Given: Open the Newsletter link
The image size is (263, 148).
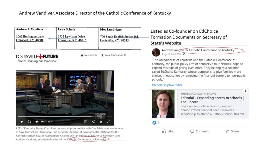Looking at the screenshot, I should pos(91,55).
